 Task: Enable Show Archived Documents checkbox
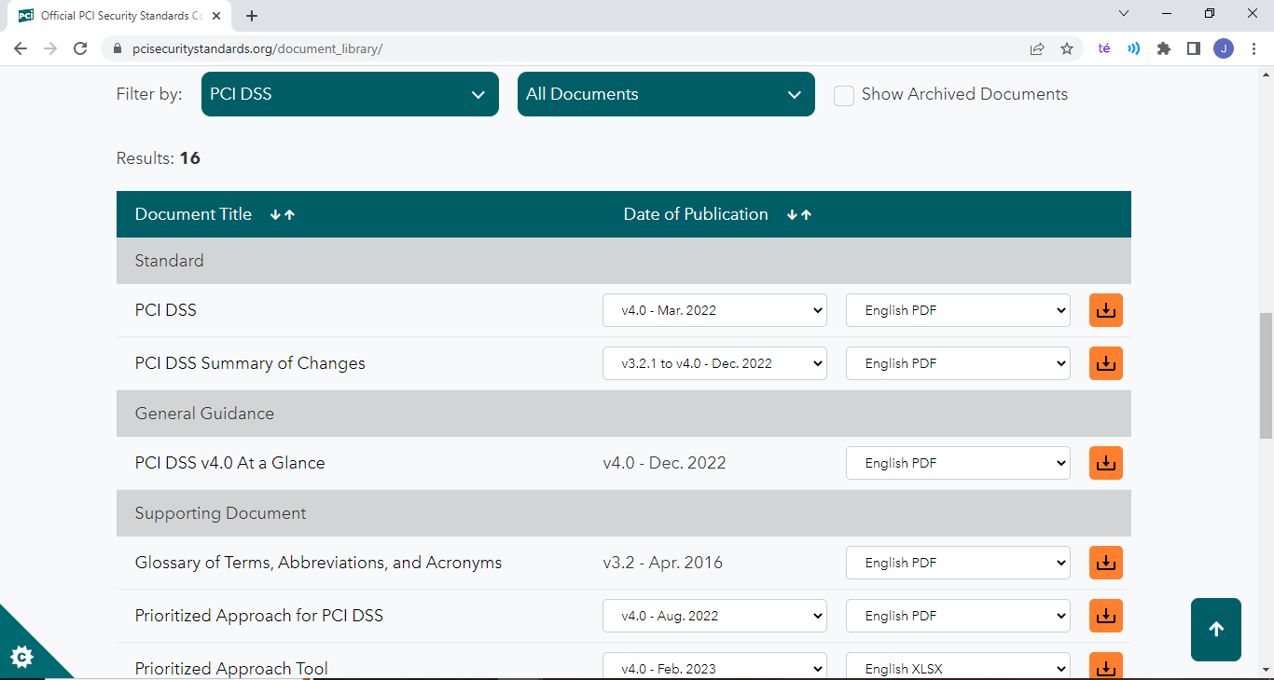844,95
